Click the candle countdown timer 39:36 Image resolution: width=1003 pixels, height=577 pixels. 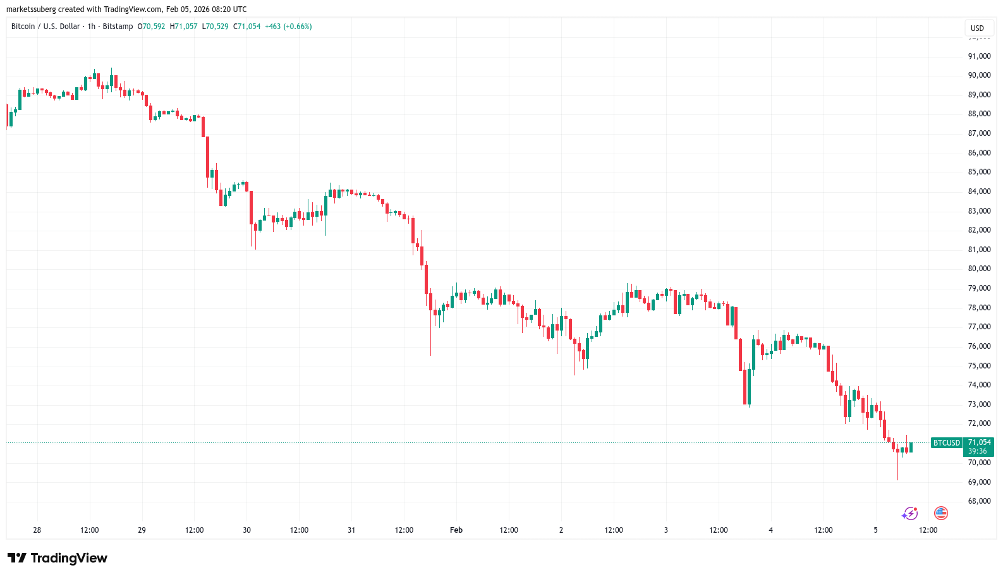pos(977,451)
